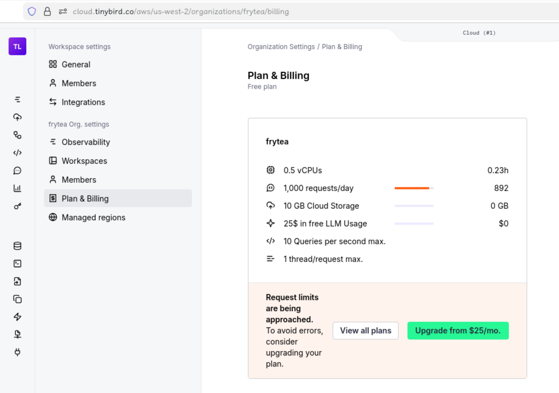This screenshot has width=559, height=393.
Task: Click the requests/day usage progress bar
Action: tap(414, 188)
